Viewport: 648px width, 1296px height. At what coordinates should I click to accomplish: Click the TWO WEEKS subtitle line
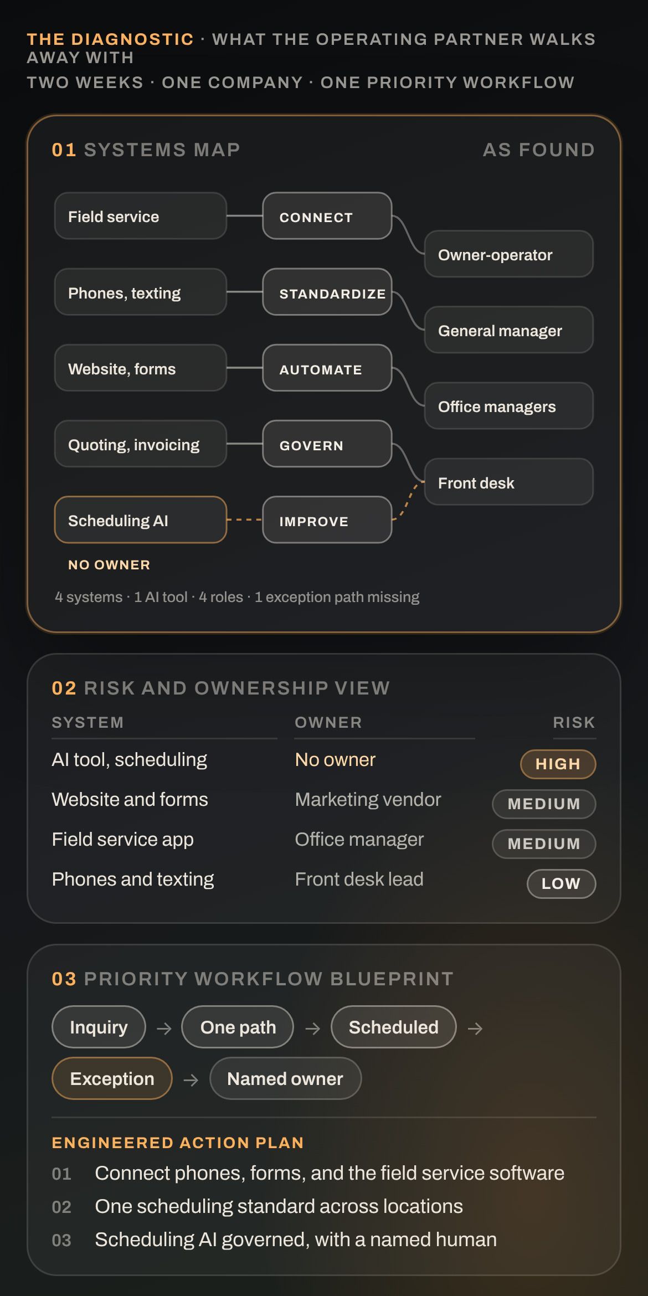301,83
